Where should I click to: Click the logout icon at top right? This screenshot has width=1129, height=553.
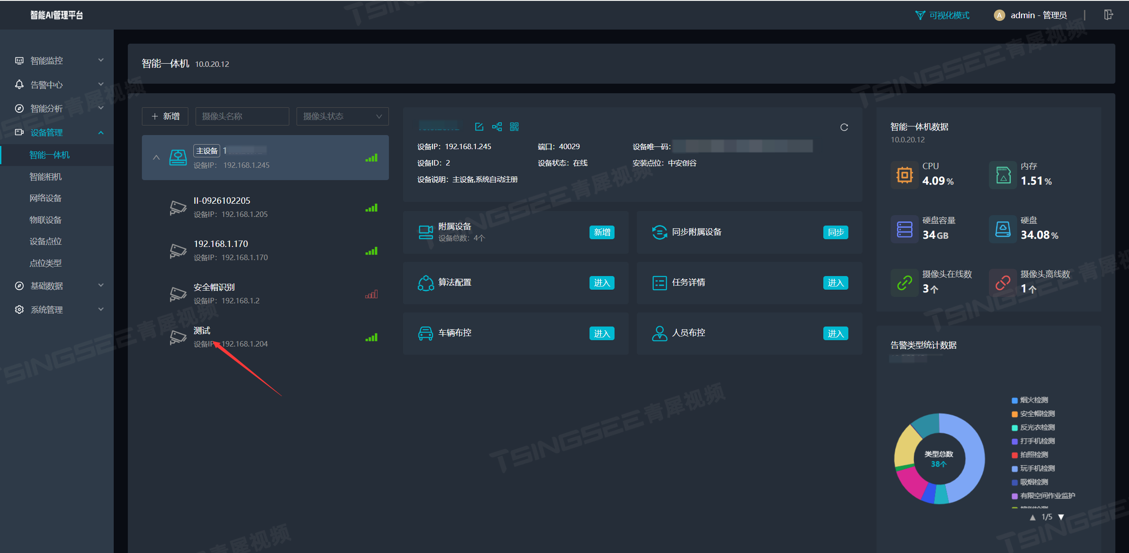point(1108,15)
